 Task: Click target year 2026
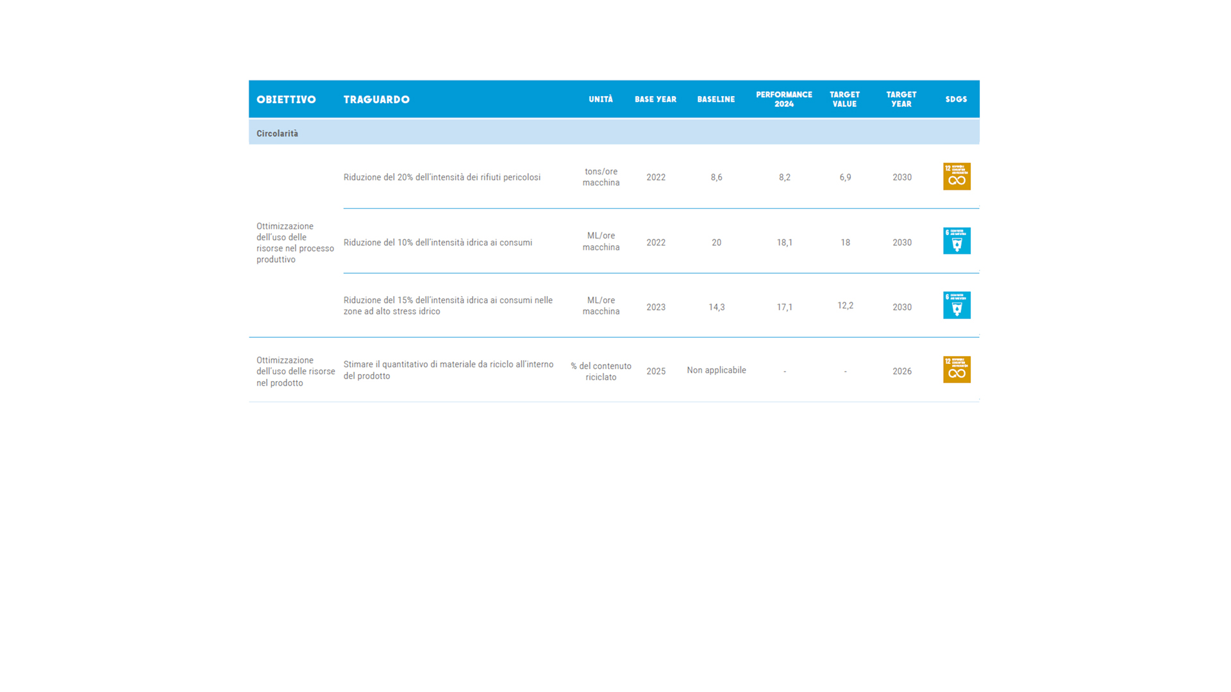(x=902, y=372)
